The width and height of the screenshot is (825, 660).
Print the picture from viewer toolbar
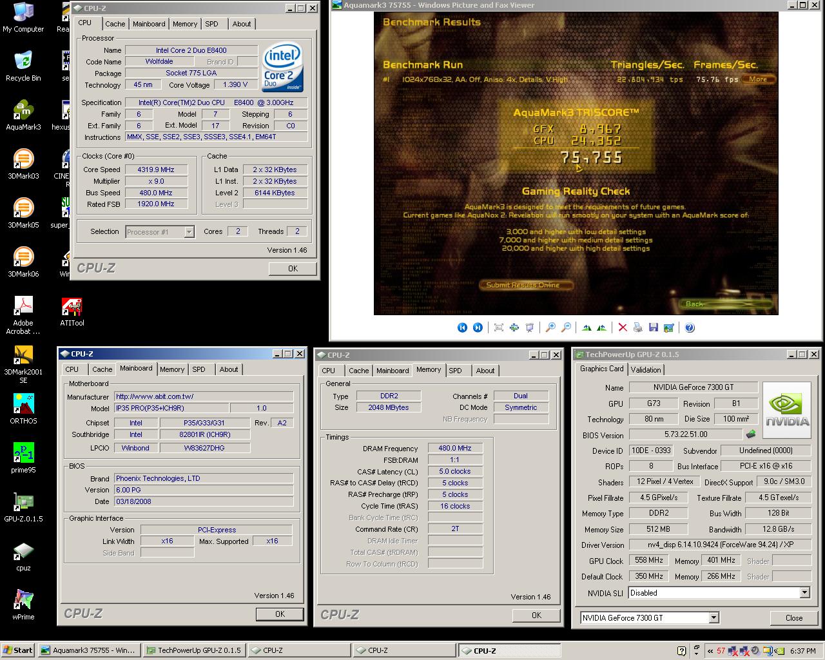tap(638, 327)
